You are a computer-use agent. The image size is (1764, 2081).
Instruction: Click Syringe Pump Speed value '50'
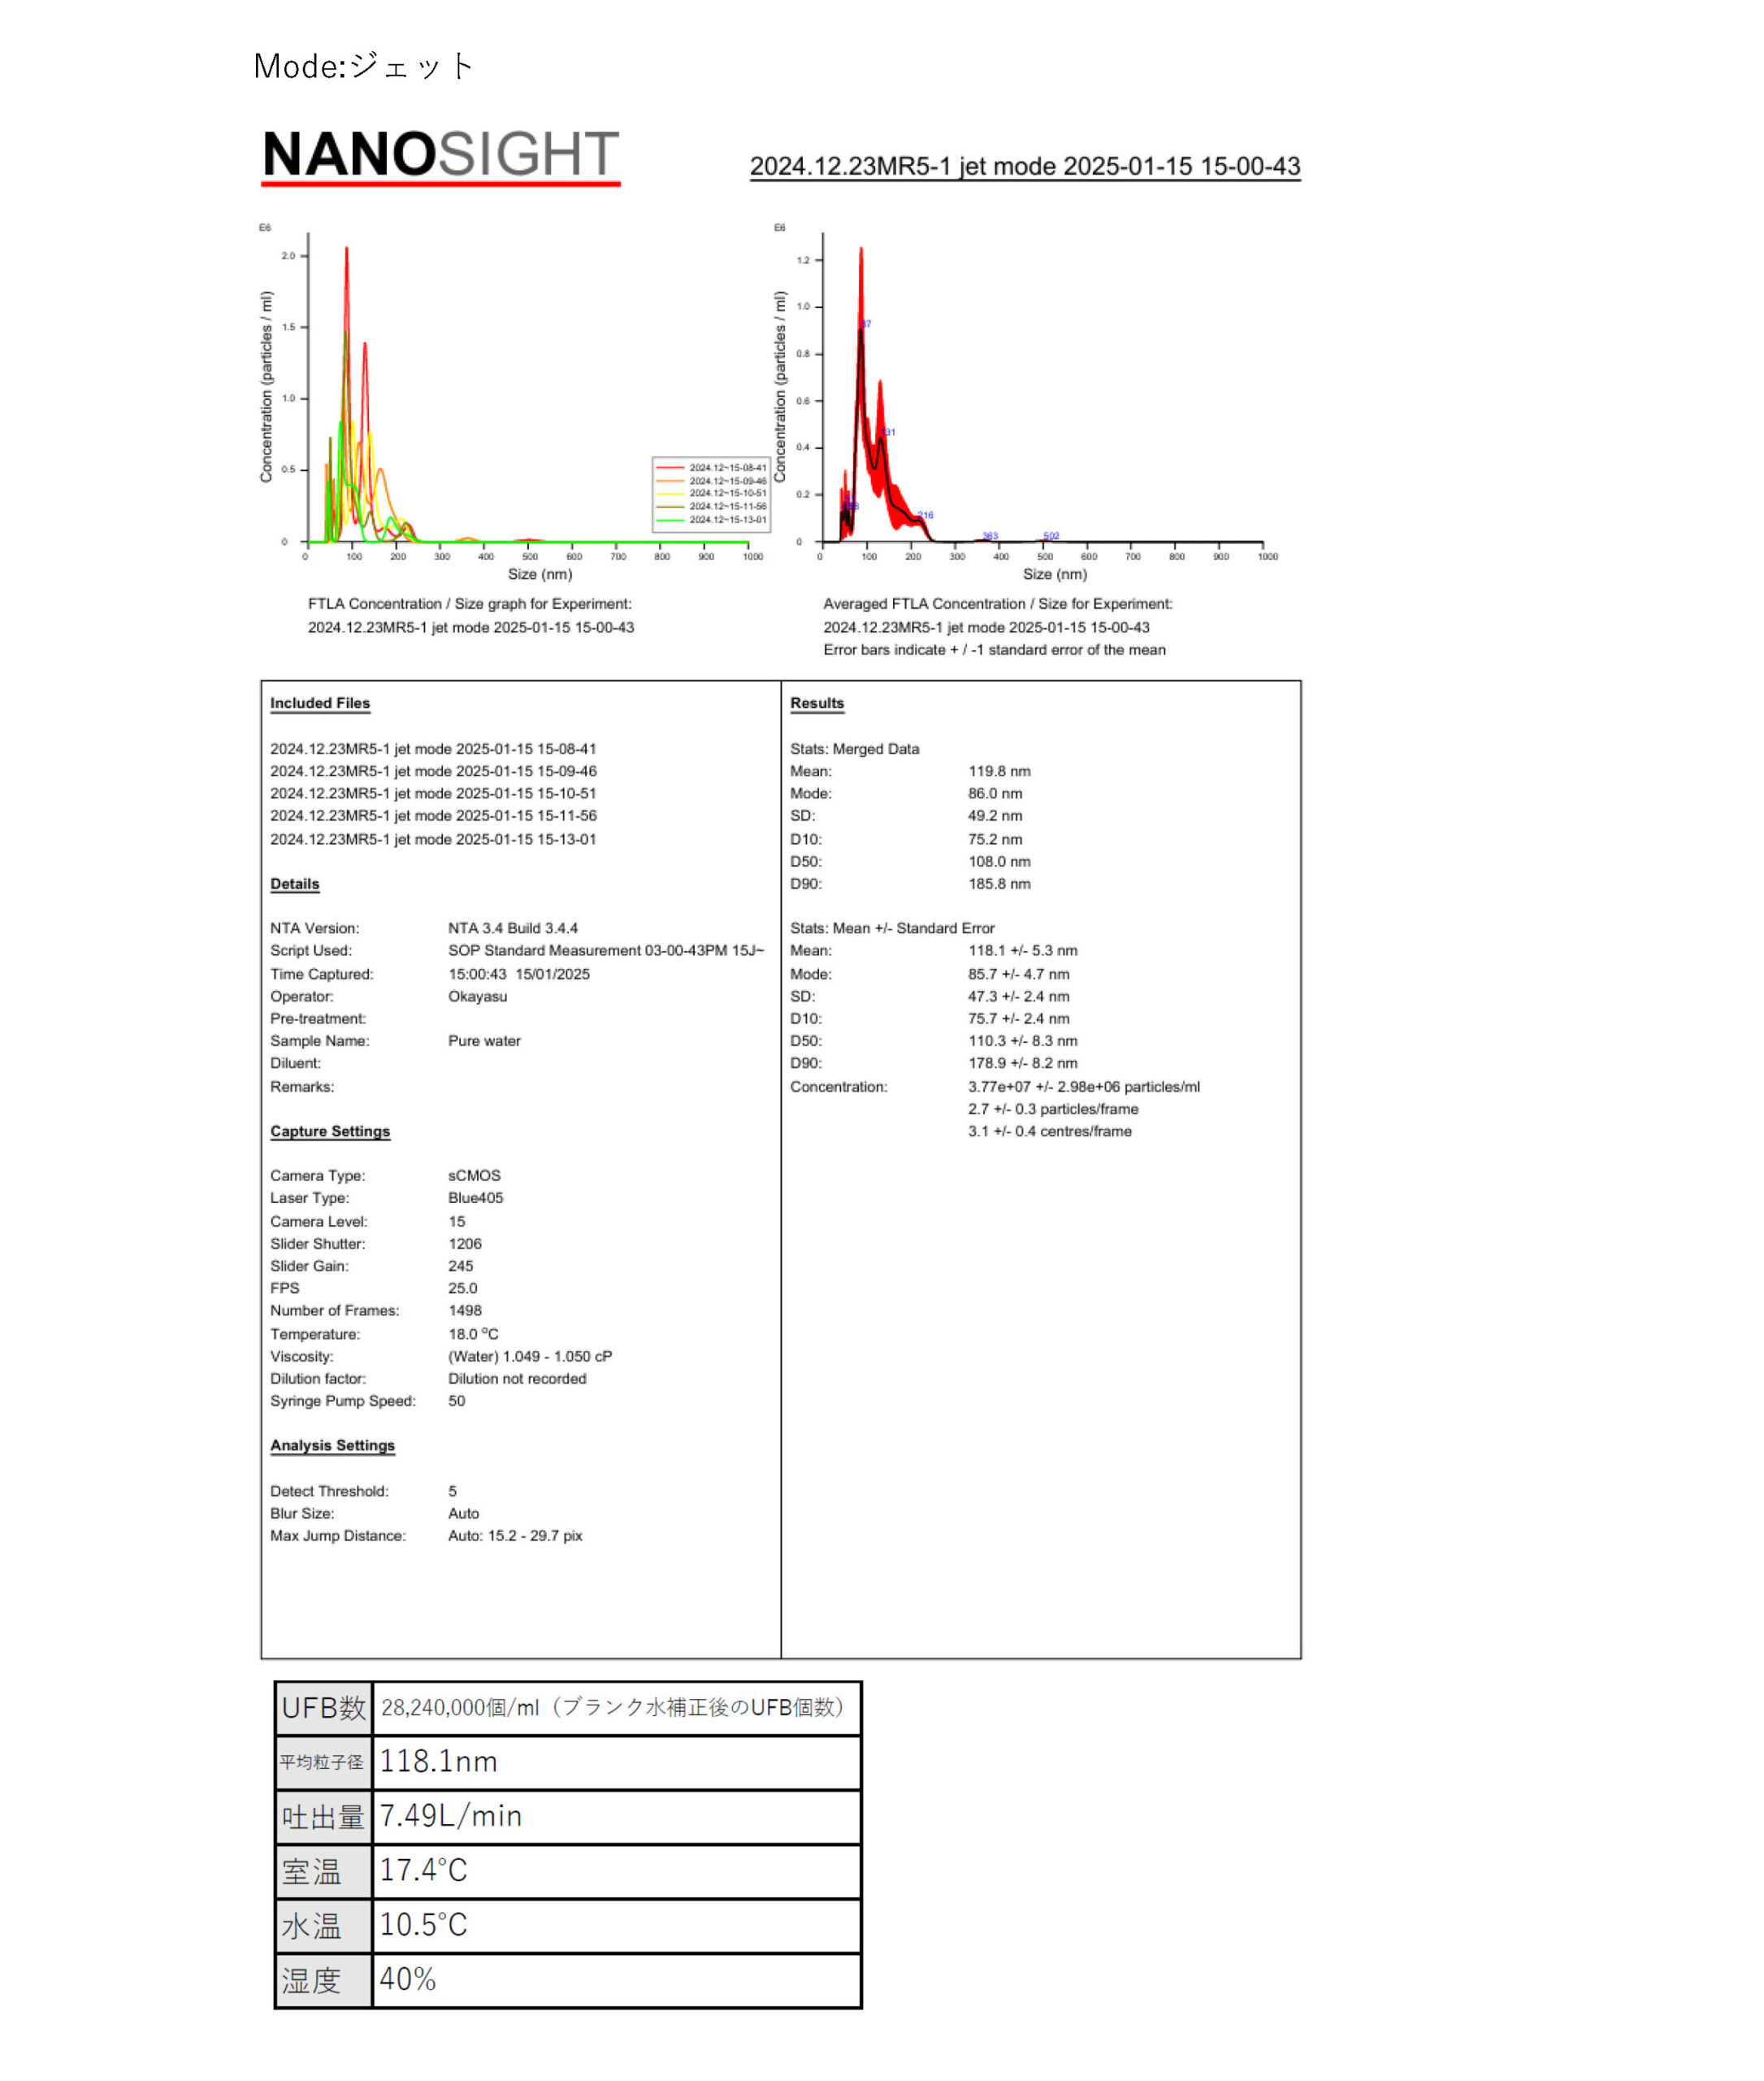point(456,1401)
